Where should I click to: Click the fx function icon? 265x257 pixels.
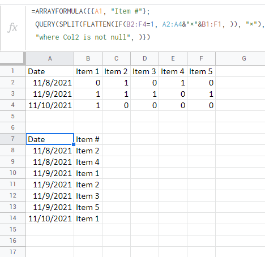(x=12, y=27)
